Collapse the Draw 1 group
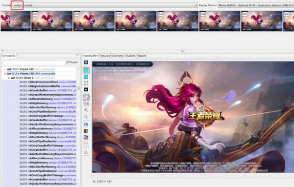 point(9,78)
